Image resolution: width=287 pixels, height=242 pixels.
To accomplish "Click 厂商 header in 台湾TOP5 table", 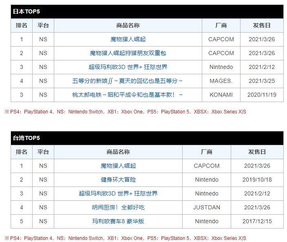I will point(206,152).
